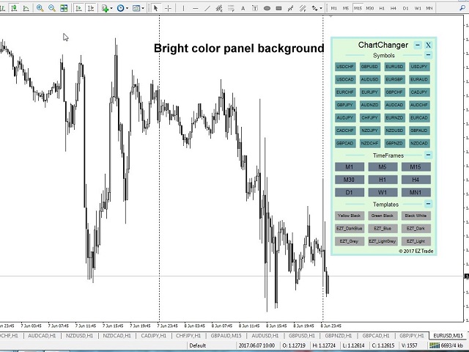The height and width of the screenshot is (352, 469).
Task: Open indicators list dropdown arrow
Action: point(111,8)
